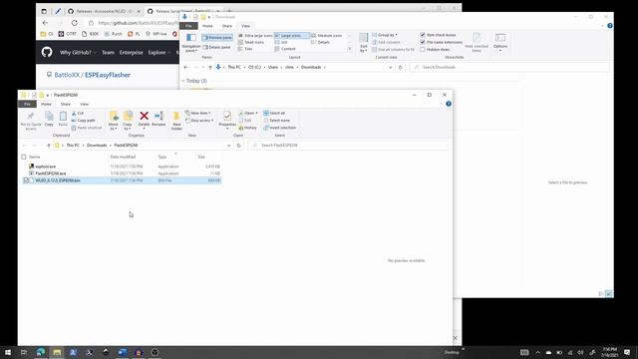Select Details layout in Downloads window

click(x=320, y=42)
